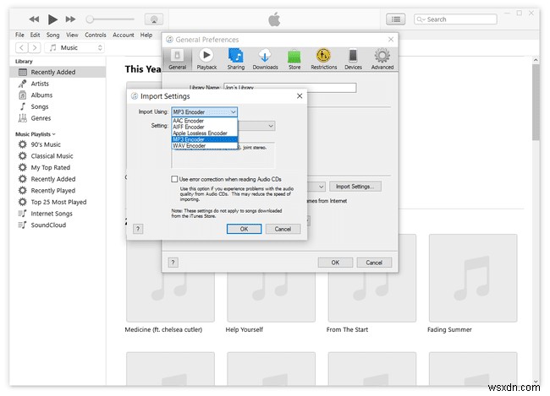Viewport: 550px width, 396px height.
Task: Toggle the list view button near search
Action: 396,19
